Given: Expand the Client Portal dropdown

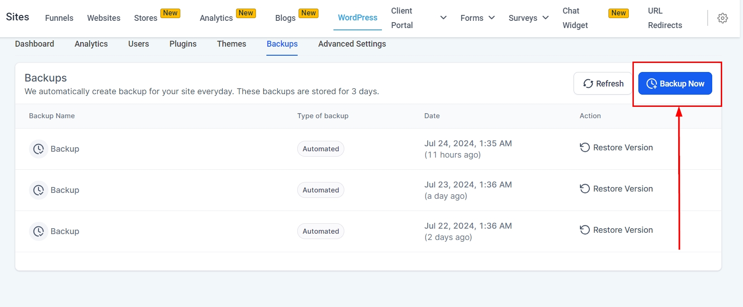Looking at the screenshot, I should (x=443, y=18).
